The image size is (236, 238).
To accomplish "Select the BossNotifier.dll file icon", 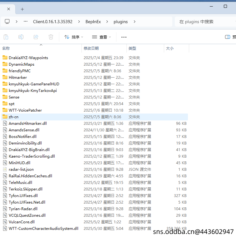I will (x=5, y=136).
